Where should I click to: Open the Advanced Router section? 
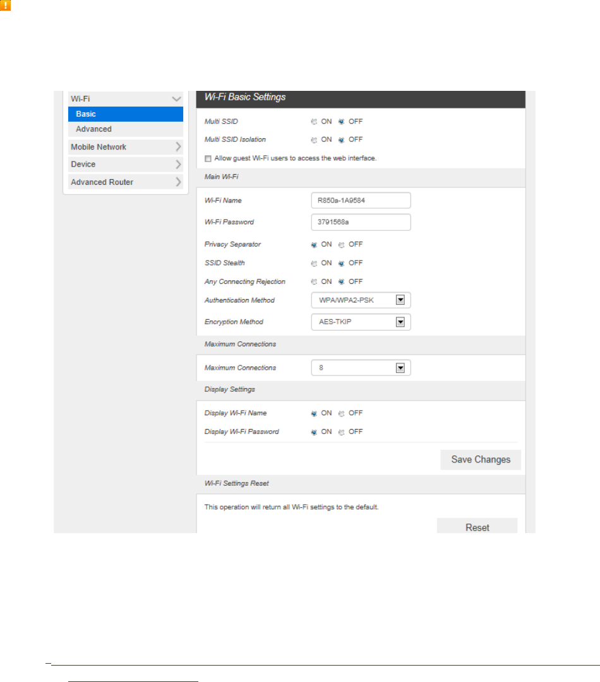(126, 182)
